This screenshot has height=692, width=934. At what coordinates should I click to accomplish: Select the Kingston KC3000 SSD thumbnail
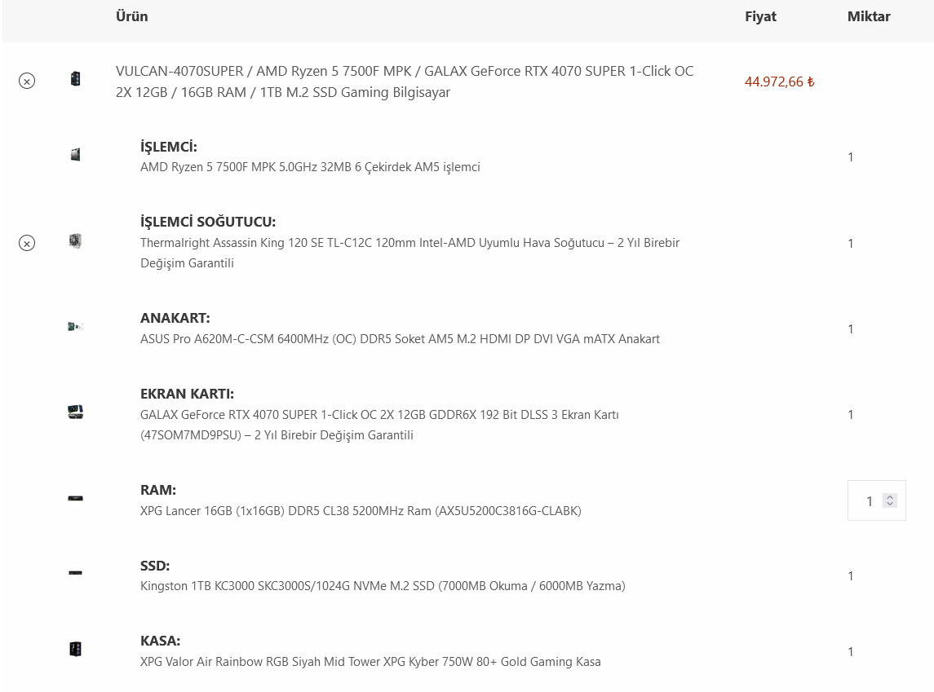pyautogui.click(x=75, y=573)
